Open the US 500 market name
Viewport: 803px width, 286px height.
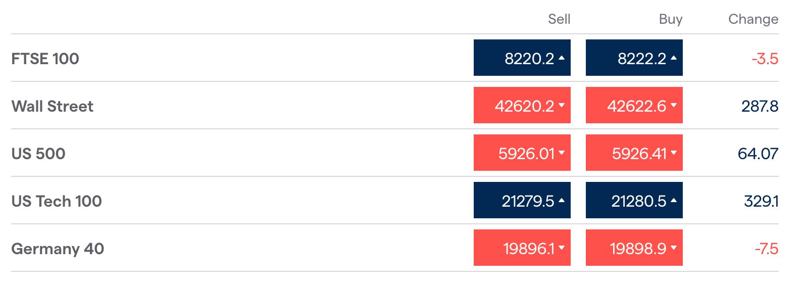[x=38, y=154]
